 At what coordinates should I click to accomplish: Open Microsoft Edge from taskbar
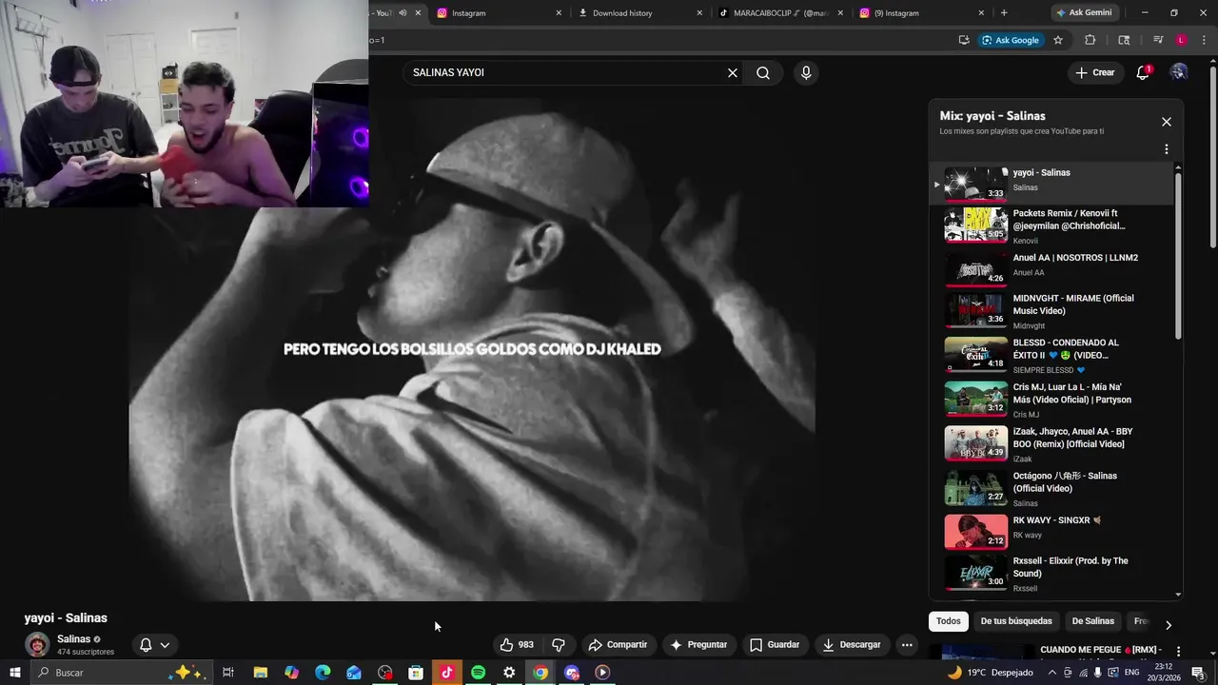tap(323, 673)
